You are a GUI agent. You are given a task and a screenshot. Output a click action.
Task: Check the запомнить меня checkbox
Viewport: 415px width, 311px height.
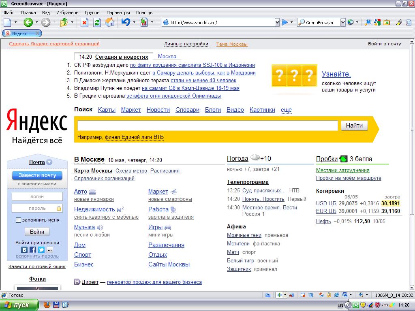coord(18,220)
